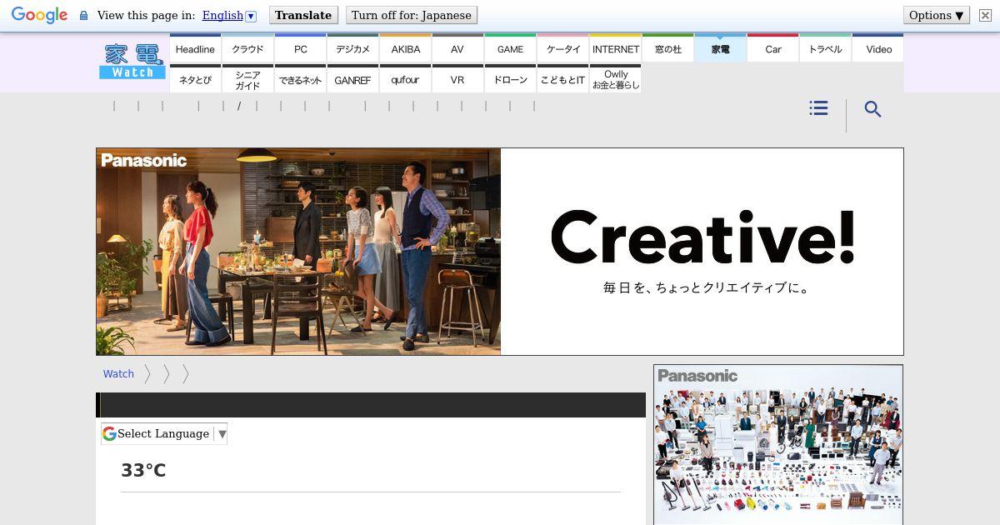Go to the GAME tab

point(510,48)
